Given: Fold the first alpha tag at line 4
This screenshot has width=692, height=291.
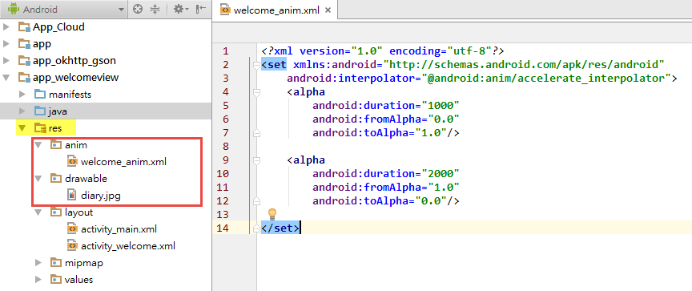Looking at the screenshot, I should 256,92.
